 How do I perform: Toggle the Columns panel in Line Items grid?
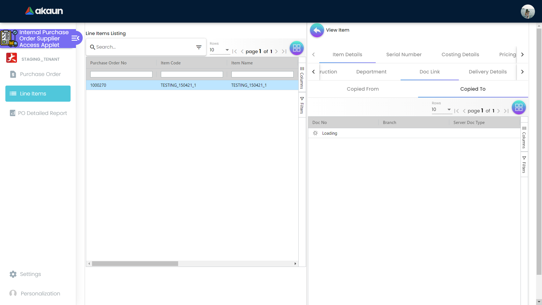click(302, 78)
